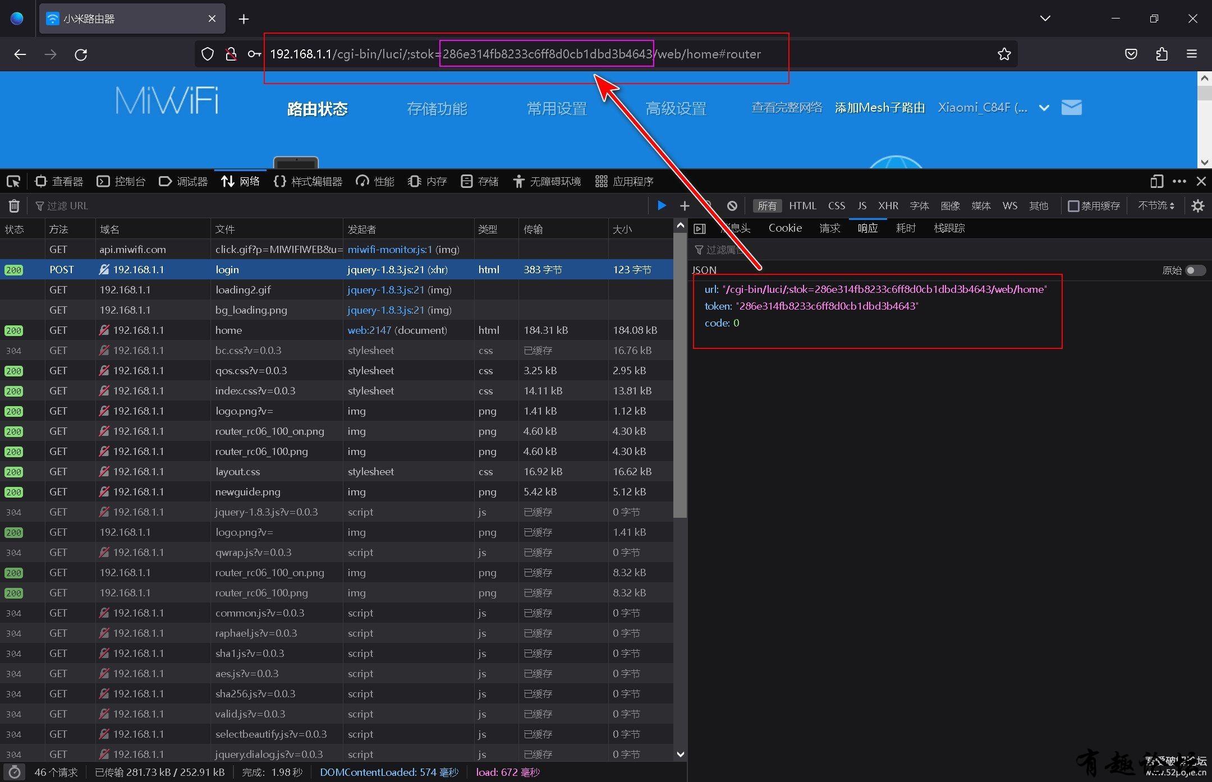Viewport: 1212px width, 782px height.
Task: Close the developer tools panel
Action: (x=1201, y=181)
